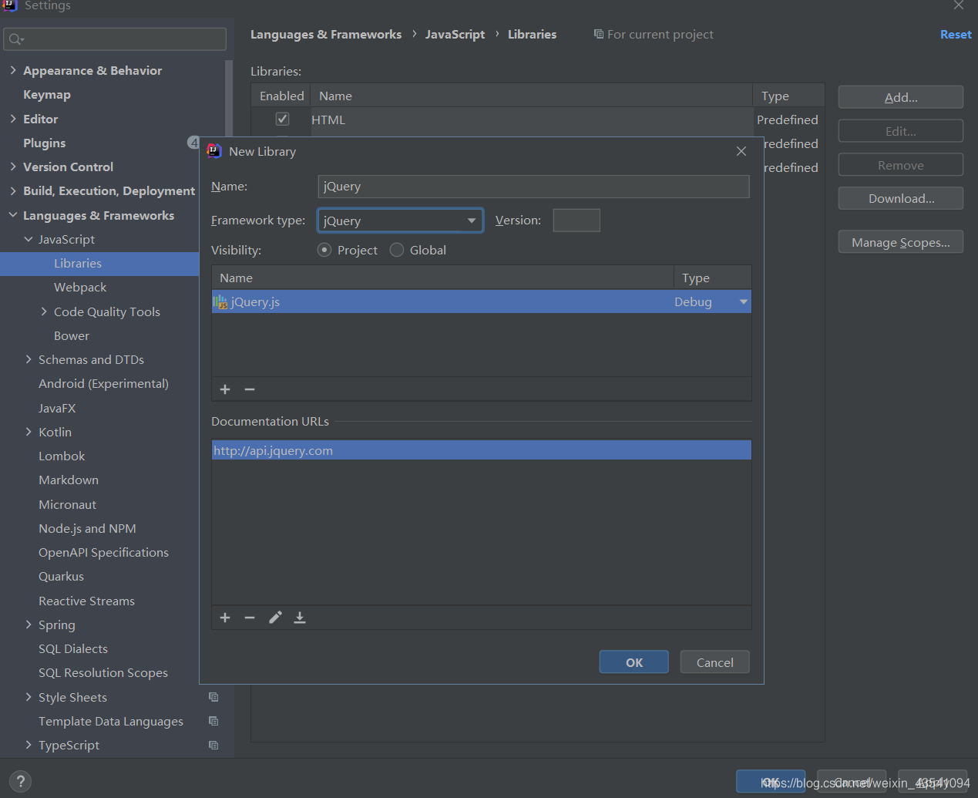Click the Reset link

pos(956,34)
